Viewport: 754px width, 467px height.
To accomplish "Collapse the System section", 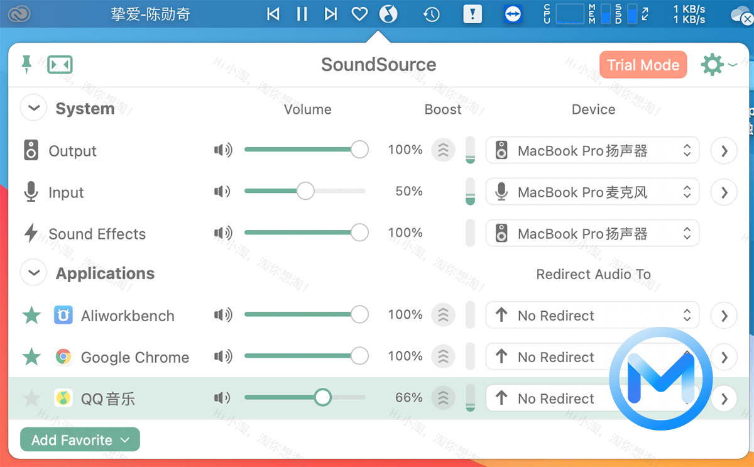I will pyautogui.click(x=33, y=107).
